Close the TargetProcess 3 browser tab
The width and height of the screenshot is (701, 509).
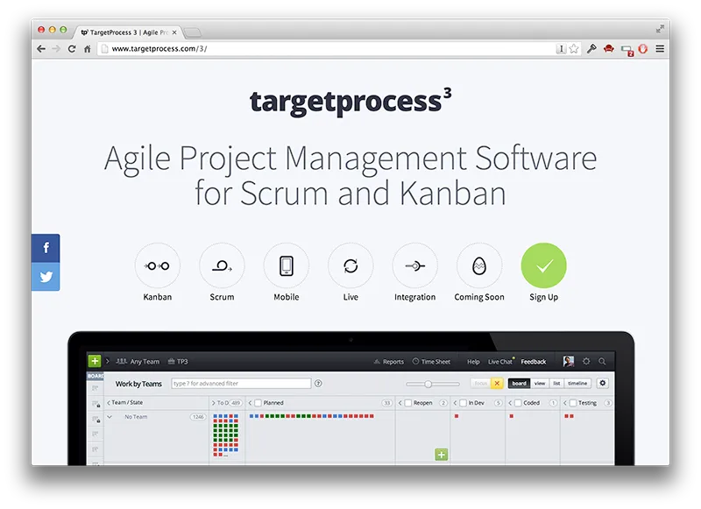tap(174, 32)
